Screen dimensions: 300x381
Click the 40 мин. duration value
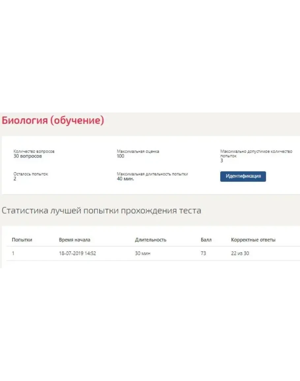point(126,179)
